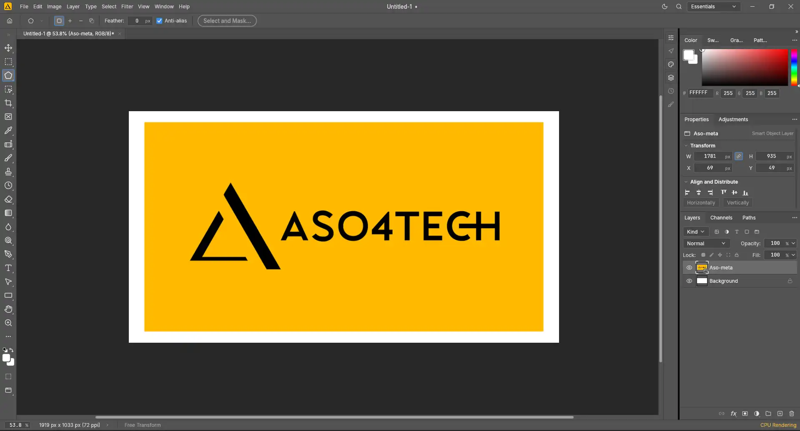This screenshot has height=431, width=800.
Task: Open the Layer menu
Action: (x=73, y=7)
